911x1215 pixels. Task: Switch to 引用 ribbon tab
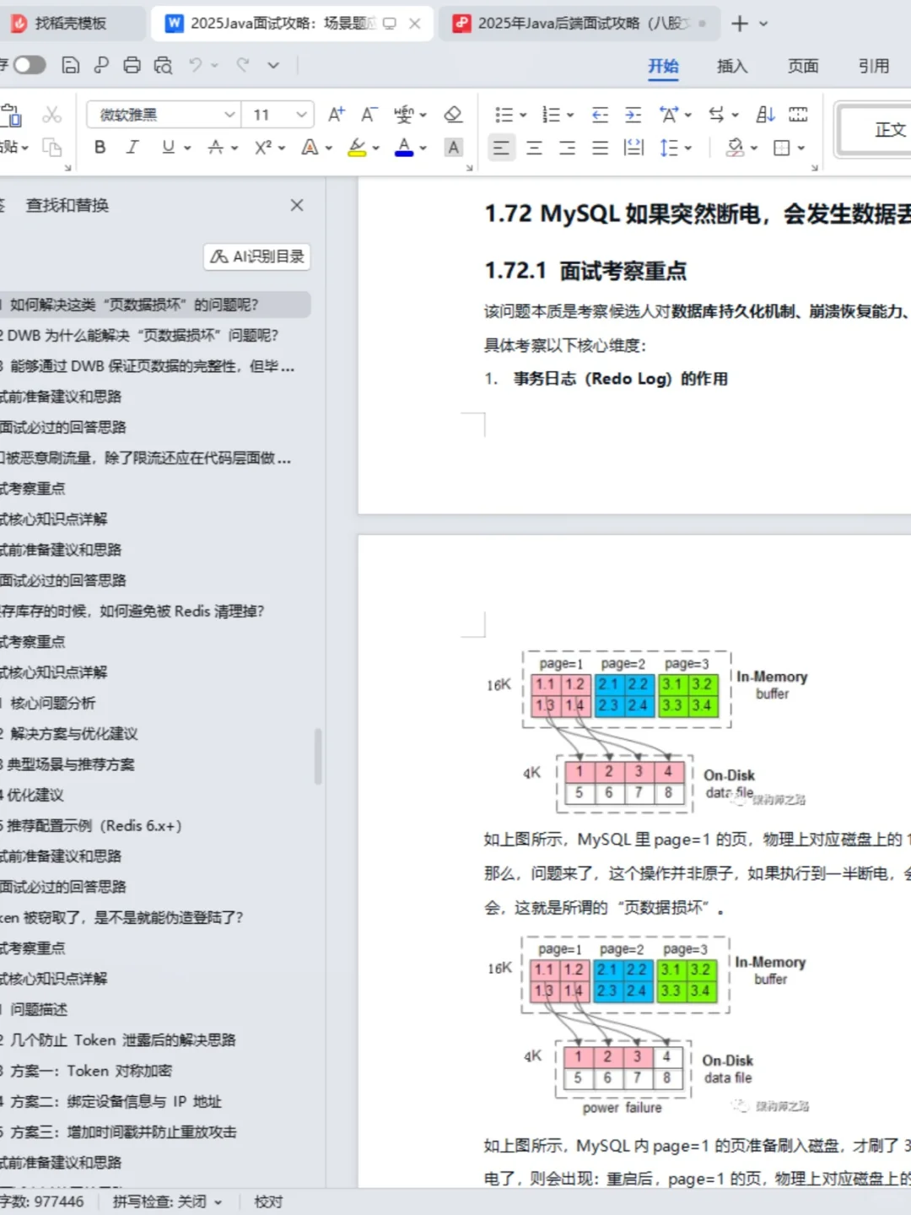873,66
